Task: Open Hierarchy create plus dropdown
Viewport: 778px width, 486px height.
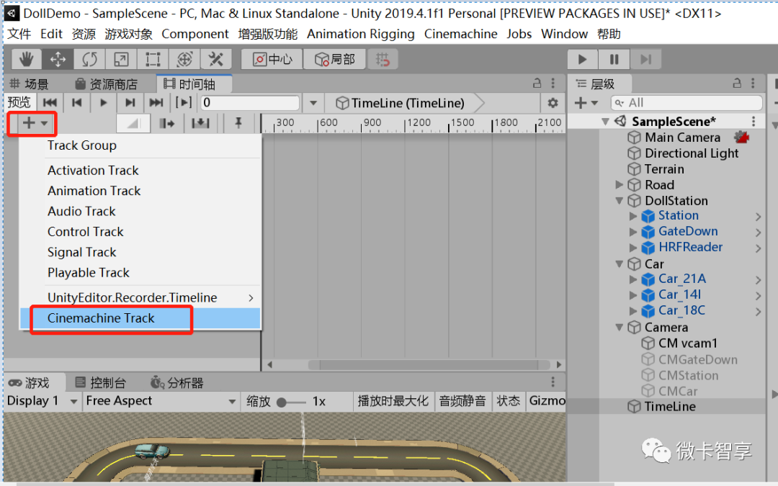Action: (x=586, y=103)
